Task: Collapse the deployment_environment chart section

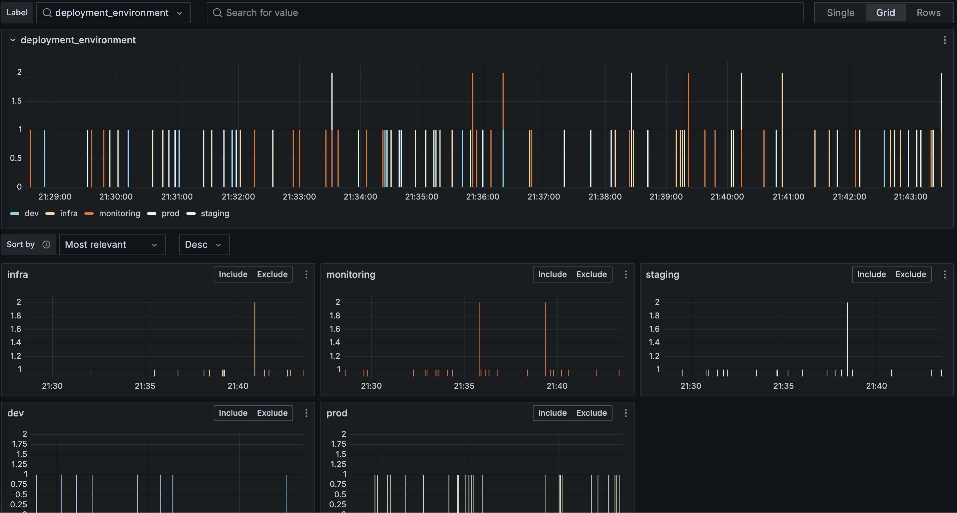Action: [x=13, y=40]
